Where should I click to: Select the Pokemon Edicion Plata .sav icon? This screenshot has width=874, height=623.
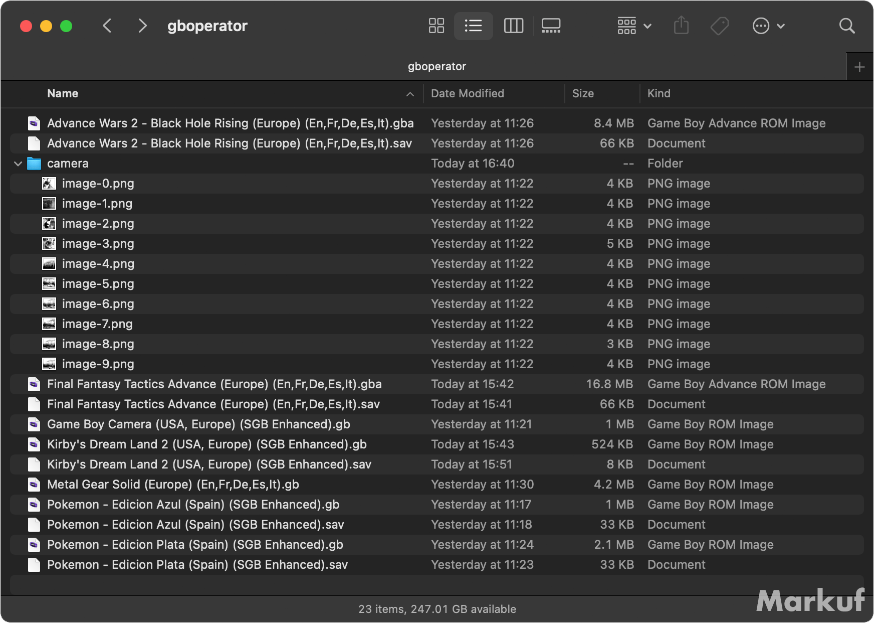34,565
